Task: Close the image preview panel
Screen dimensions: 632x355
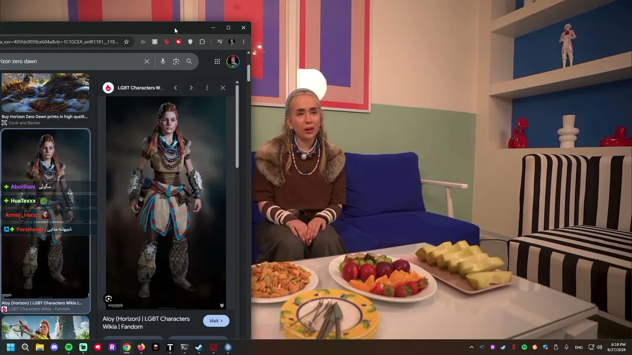Action: click(x=223, y=88)
